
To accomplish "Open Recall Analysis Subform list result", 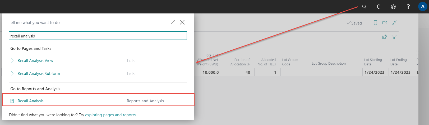I will [x=39, y=74].
